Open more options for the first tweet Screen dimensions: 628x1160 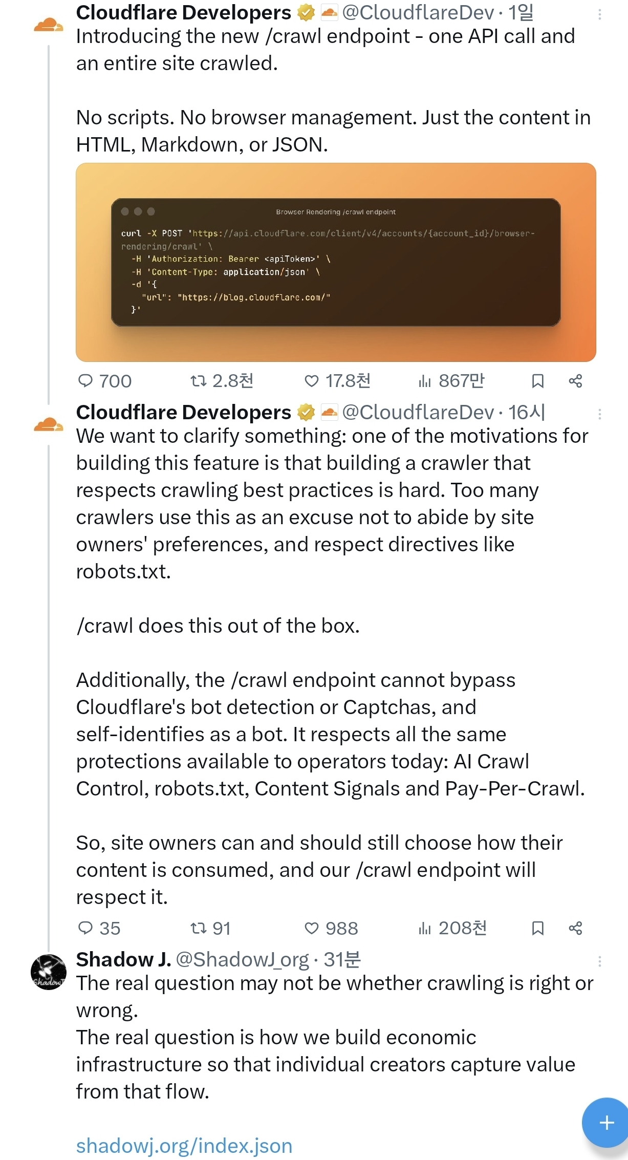click(599, 15)
